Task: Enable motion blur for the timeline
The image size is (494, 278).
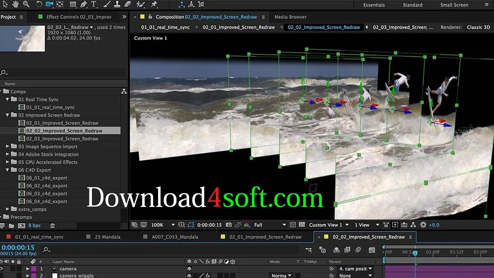Action: [358, 250]
